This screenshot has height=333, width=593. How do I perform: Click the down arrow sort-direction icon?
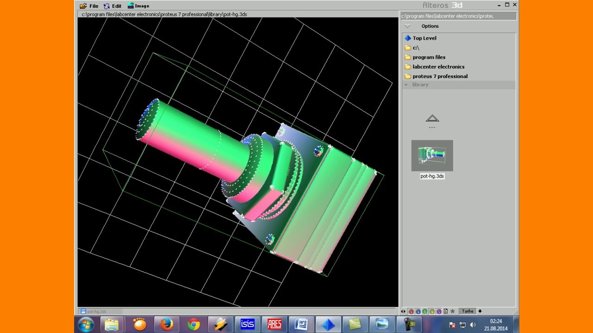click(x=480, y=311)
